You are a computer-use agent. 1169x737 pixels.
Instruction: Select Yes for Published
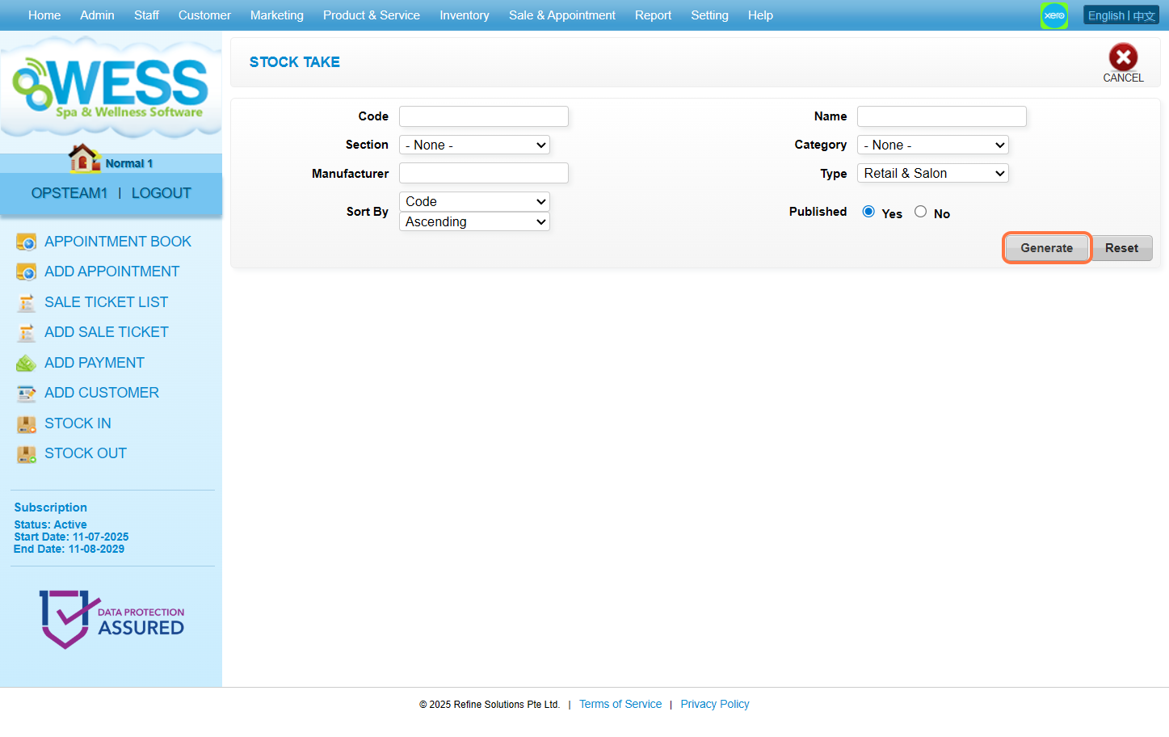tap(868, 212)
